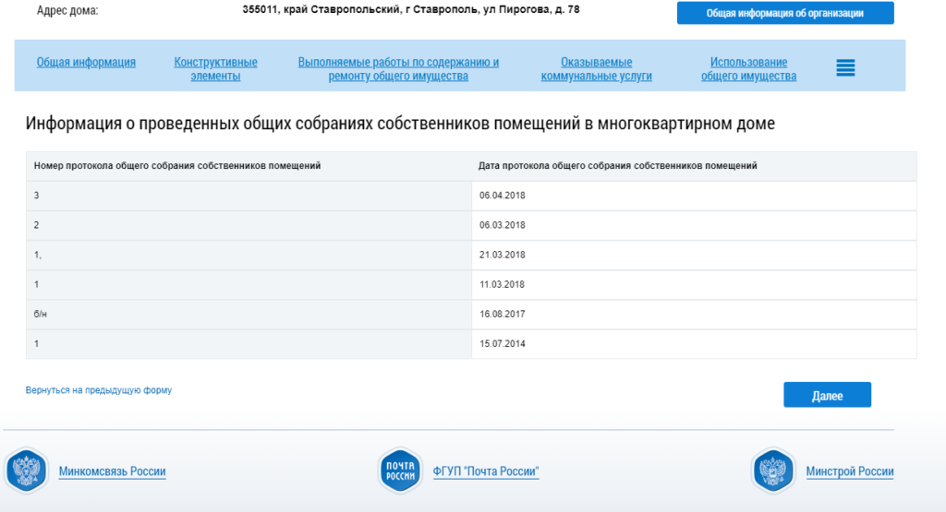
Task: Click the Дата протокола column header
Action: (694, 166)
